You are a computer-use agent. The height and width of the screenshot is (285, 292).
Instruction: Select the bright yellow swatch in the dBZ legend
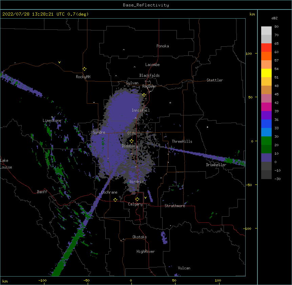click(266, 73)
